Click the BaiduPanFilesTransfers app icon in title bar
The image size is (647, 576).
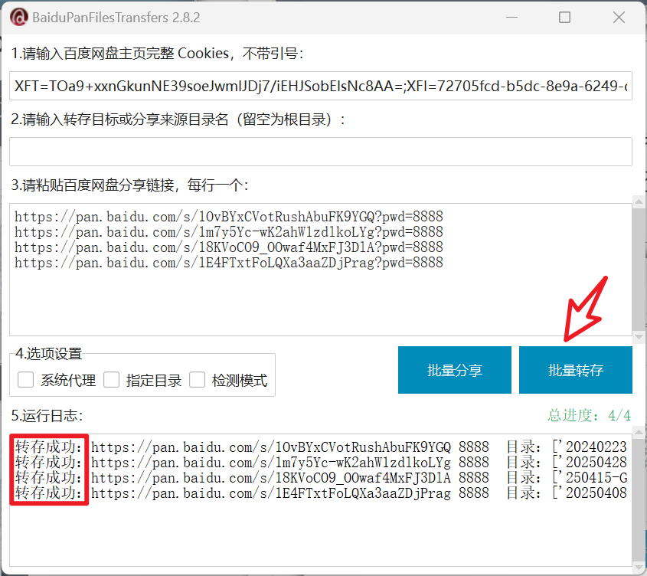[18, 17]
